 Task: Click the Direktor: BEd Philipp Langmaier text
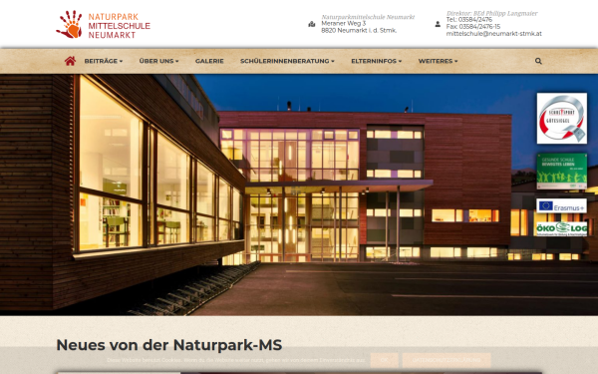[x=492, y=13]
